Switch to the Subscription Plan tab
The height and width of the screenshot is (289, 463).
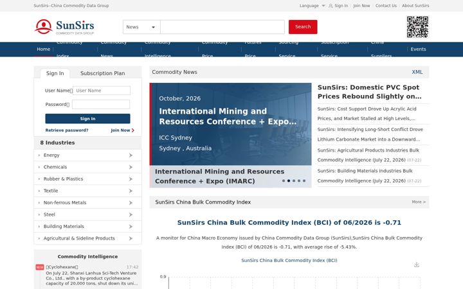[102, 73]
